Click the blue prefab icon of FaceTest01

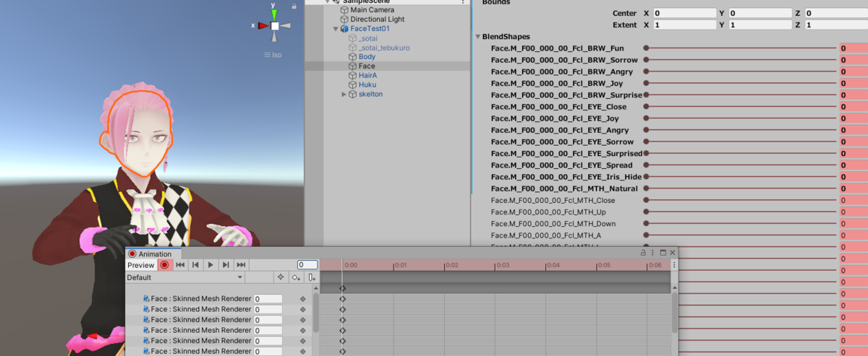pyautogui.click(x=344, y=29)
